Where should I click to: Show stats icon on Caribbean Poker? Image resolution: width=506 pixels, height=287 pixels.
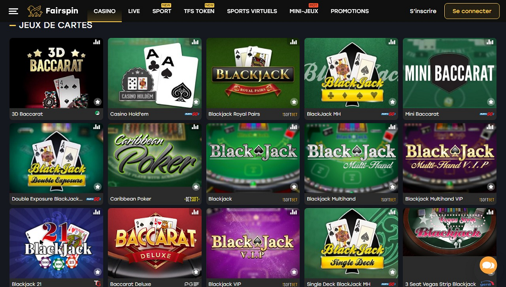pos(195,127)
